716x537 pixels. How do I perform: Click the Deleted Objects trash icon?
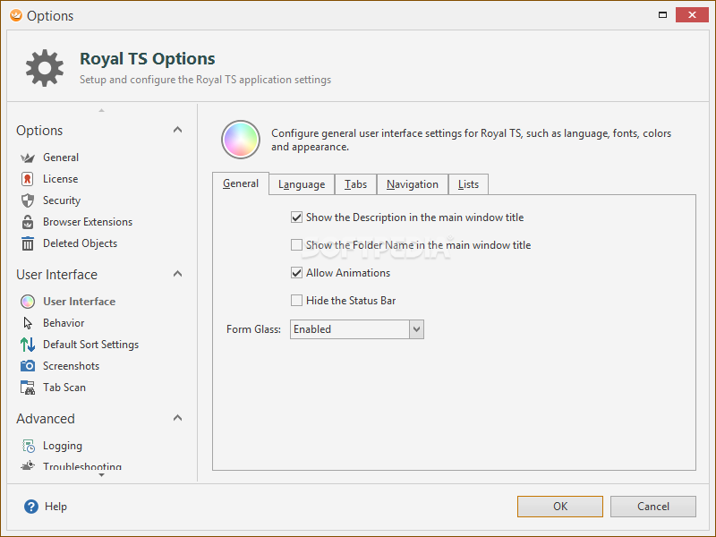(x=28, y=243)
